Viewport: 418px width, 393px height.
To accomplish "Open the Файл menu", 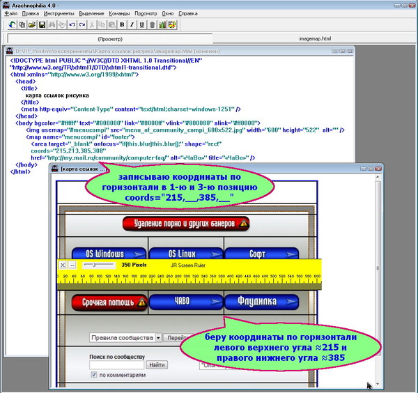I will point(11,14).
